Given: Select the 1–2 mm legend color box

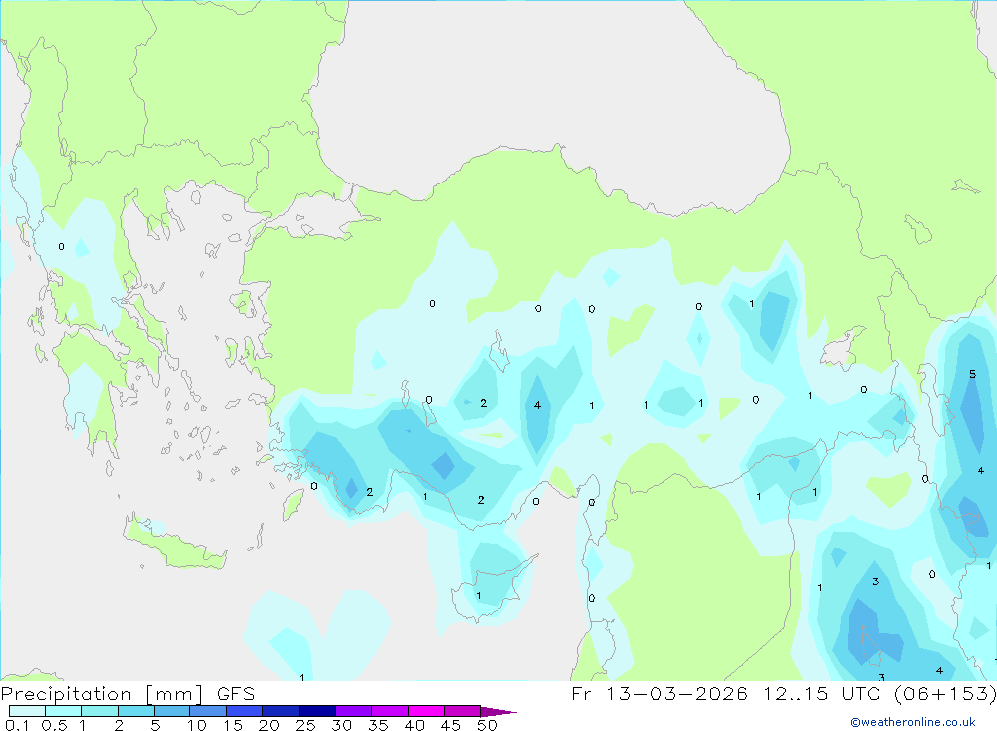Looking at the screenshot, I should click(99, 711).
